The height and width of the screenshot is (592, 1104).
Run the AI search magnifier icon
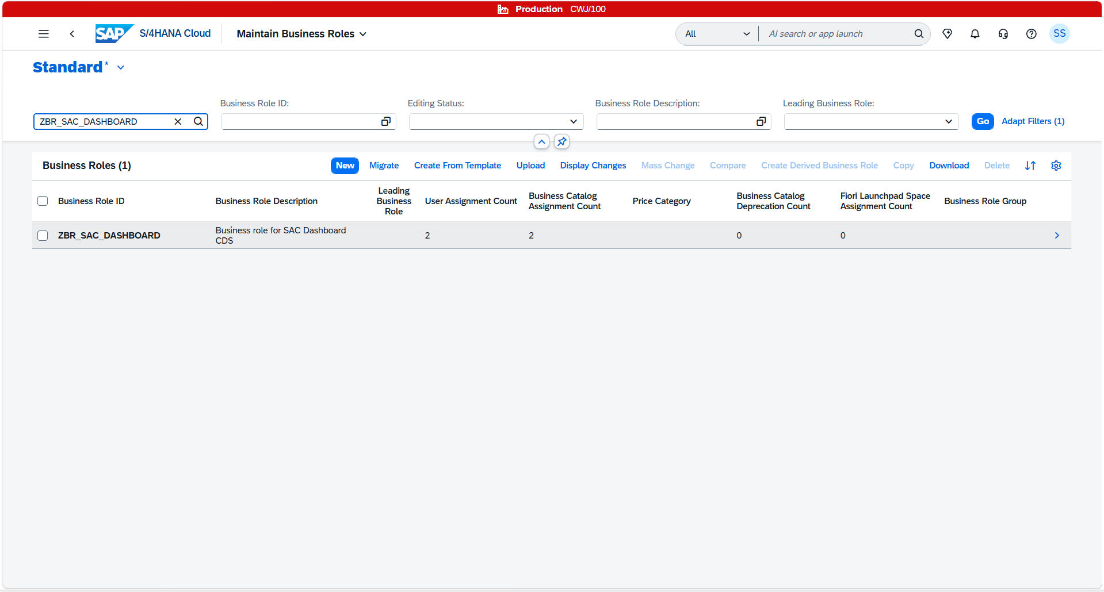tap(919, 34)
